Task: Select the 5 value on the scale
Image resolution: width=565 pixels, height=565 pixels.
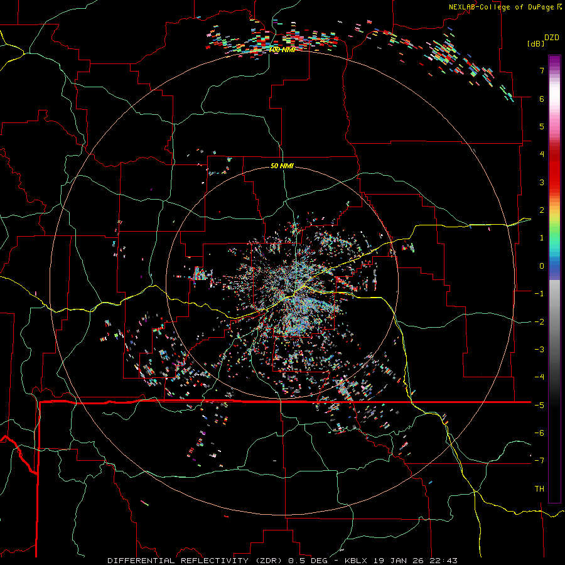Action: tap(542, 126)
